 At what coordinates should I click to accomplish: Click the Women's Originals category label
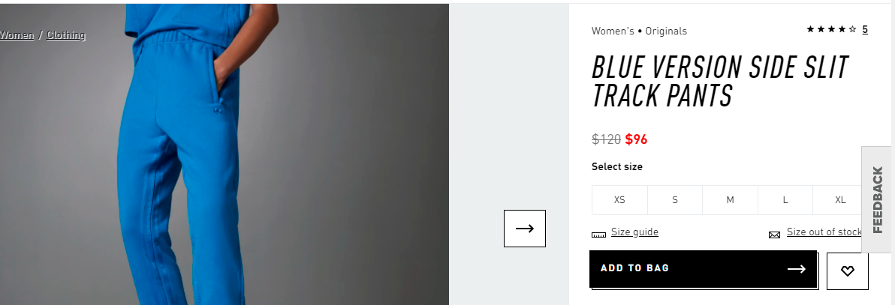(639, 31)
